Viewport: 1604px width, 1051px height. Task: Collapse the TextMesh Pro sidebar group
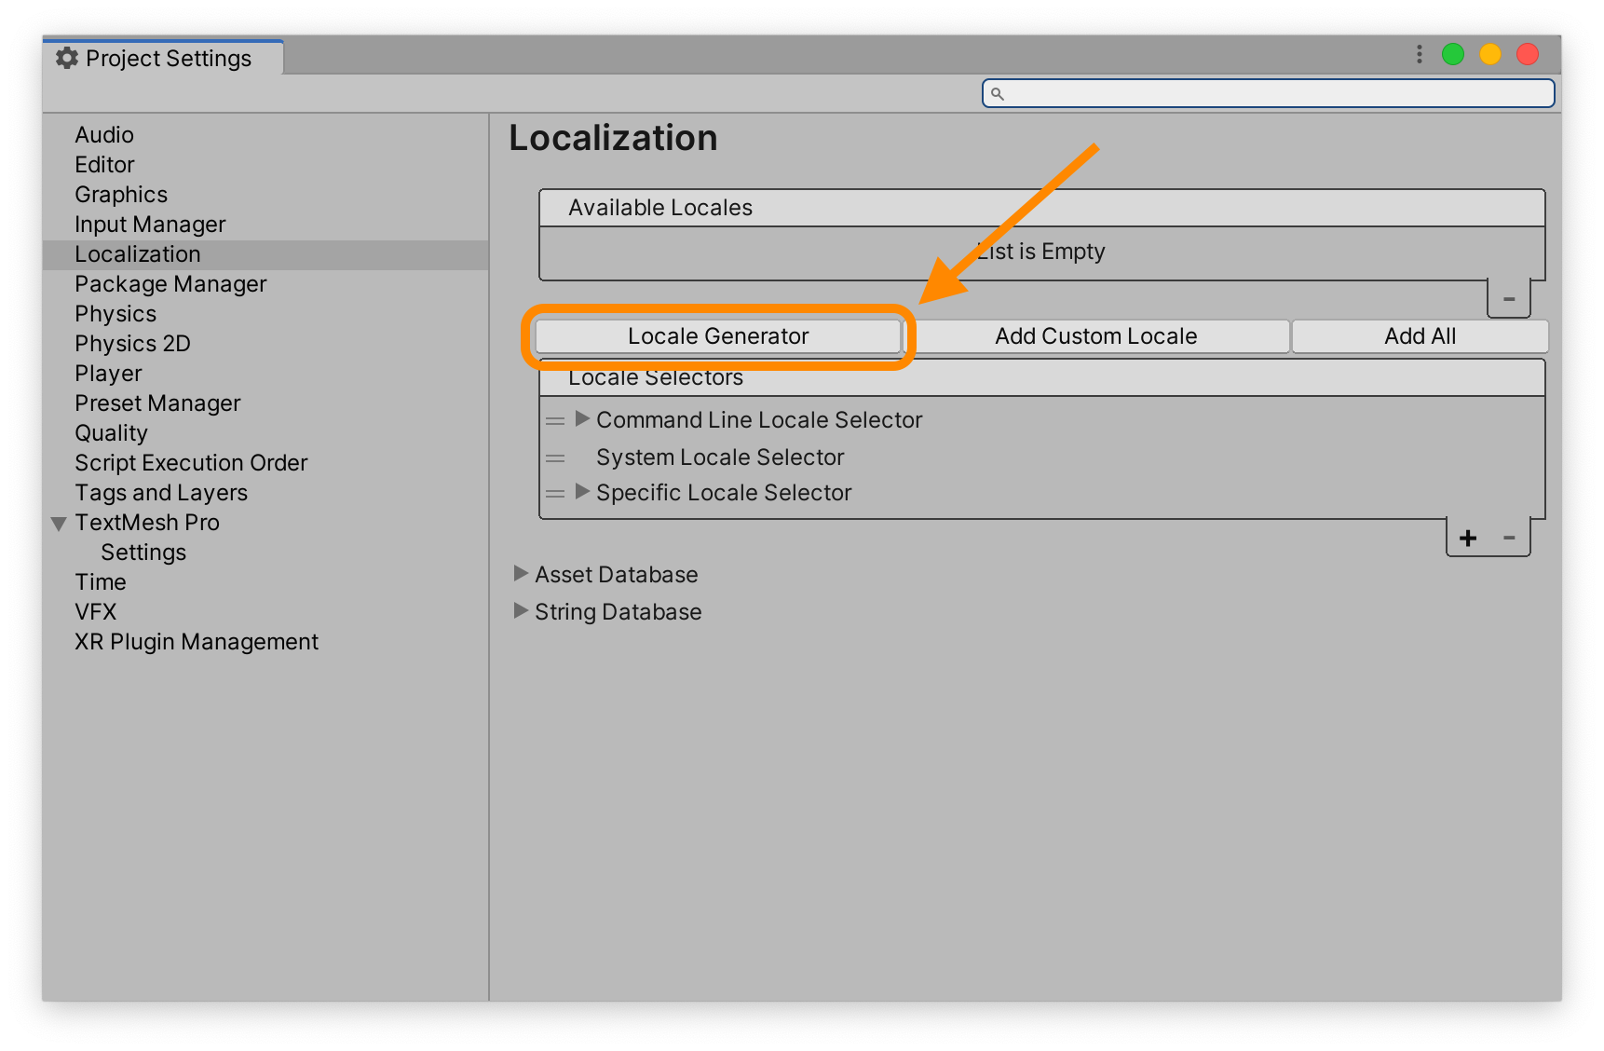coord(59,523)
